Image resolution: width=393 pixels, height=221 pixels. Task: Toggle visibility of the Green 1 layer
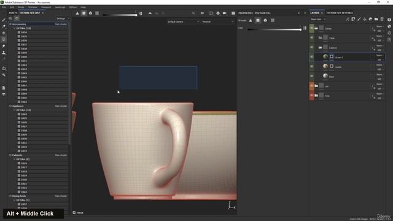pos(312,57)
